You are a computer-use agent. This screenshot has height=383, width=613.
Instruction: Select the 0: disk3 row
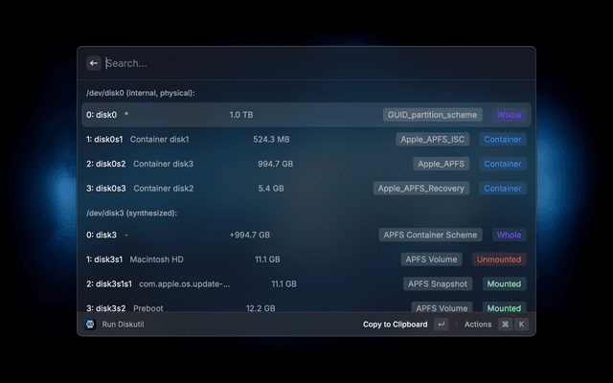[x=306, y=235]
